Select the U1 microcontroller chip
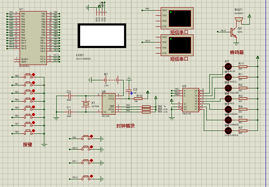The height and width of the screenshot is (187, 269). (x=33, y=38)
